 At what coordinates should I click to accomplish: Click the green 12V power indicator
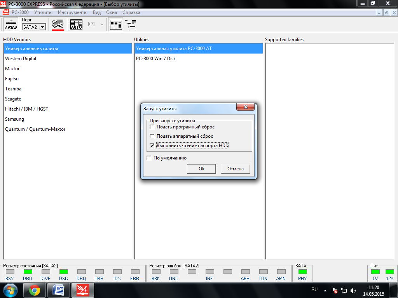pos(389,272)
